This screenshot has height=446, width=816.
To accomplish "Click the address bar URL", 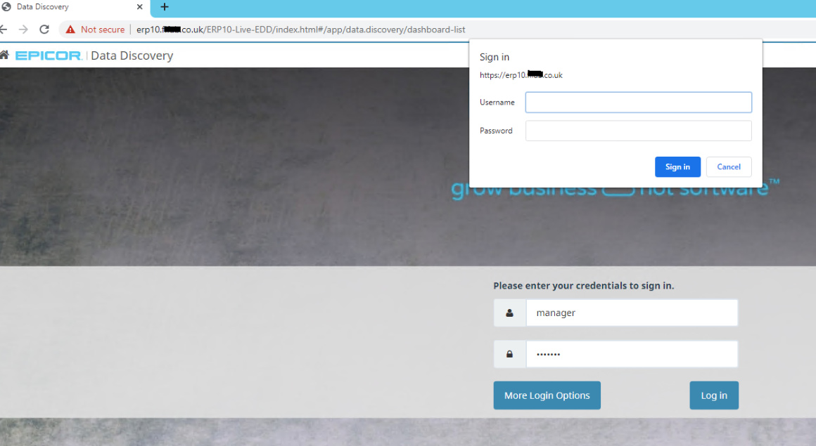I will tap(301, 29).
